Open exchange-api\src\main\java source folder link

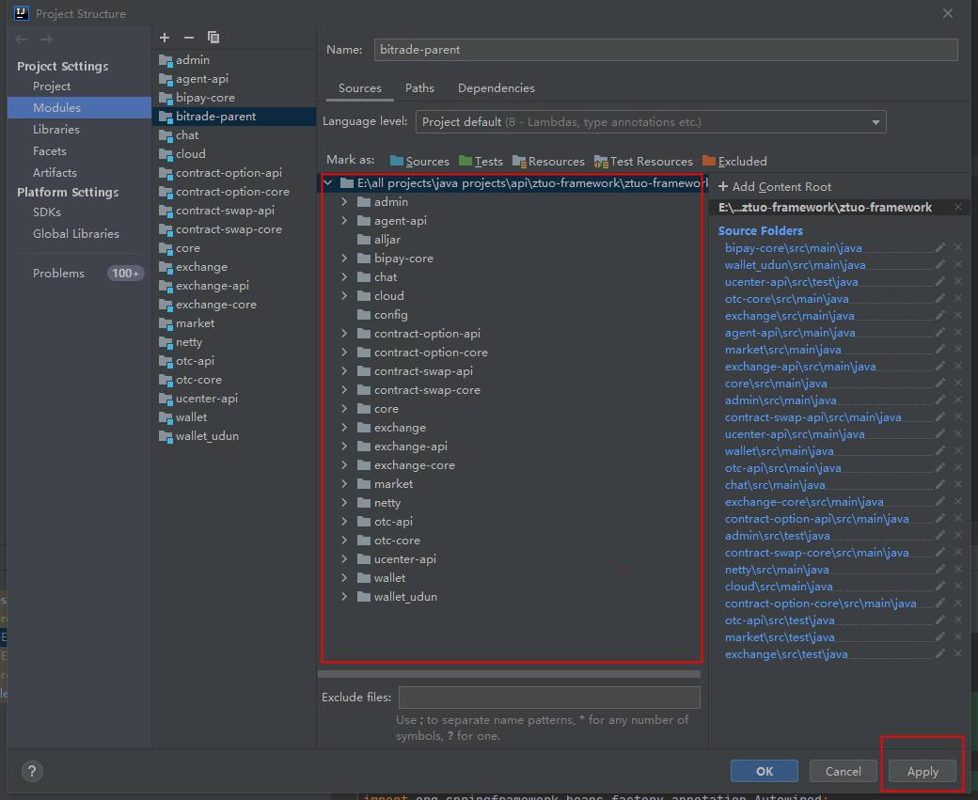click(800, 366)
